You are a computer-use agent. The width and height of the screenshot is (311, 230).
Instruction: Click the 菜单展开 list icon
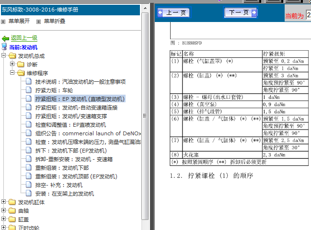click(x=3, y=22)
